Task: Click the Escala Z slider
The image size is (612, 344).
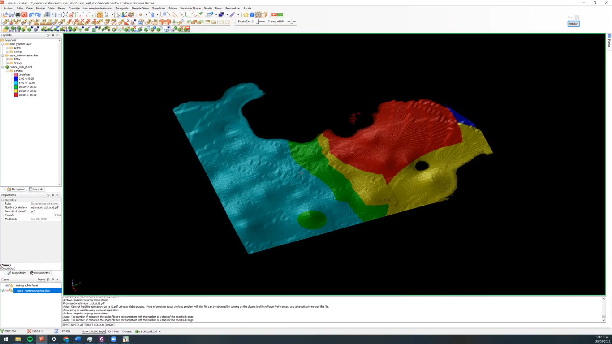Action: (x=261, y=21)
